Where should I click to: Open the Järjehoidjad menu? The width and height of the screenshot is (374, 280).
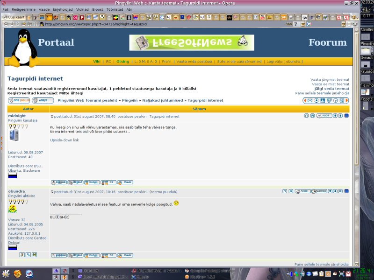(x=63, y=9)
